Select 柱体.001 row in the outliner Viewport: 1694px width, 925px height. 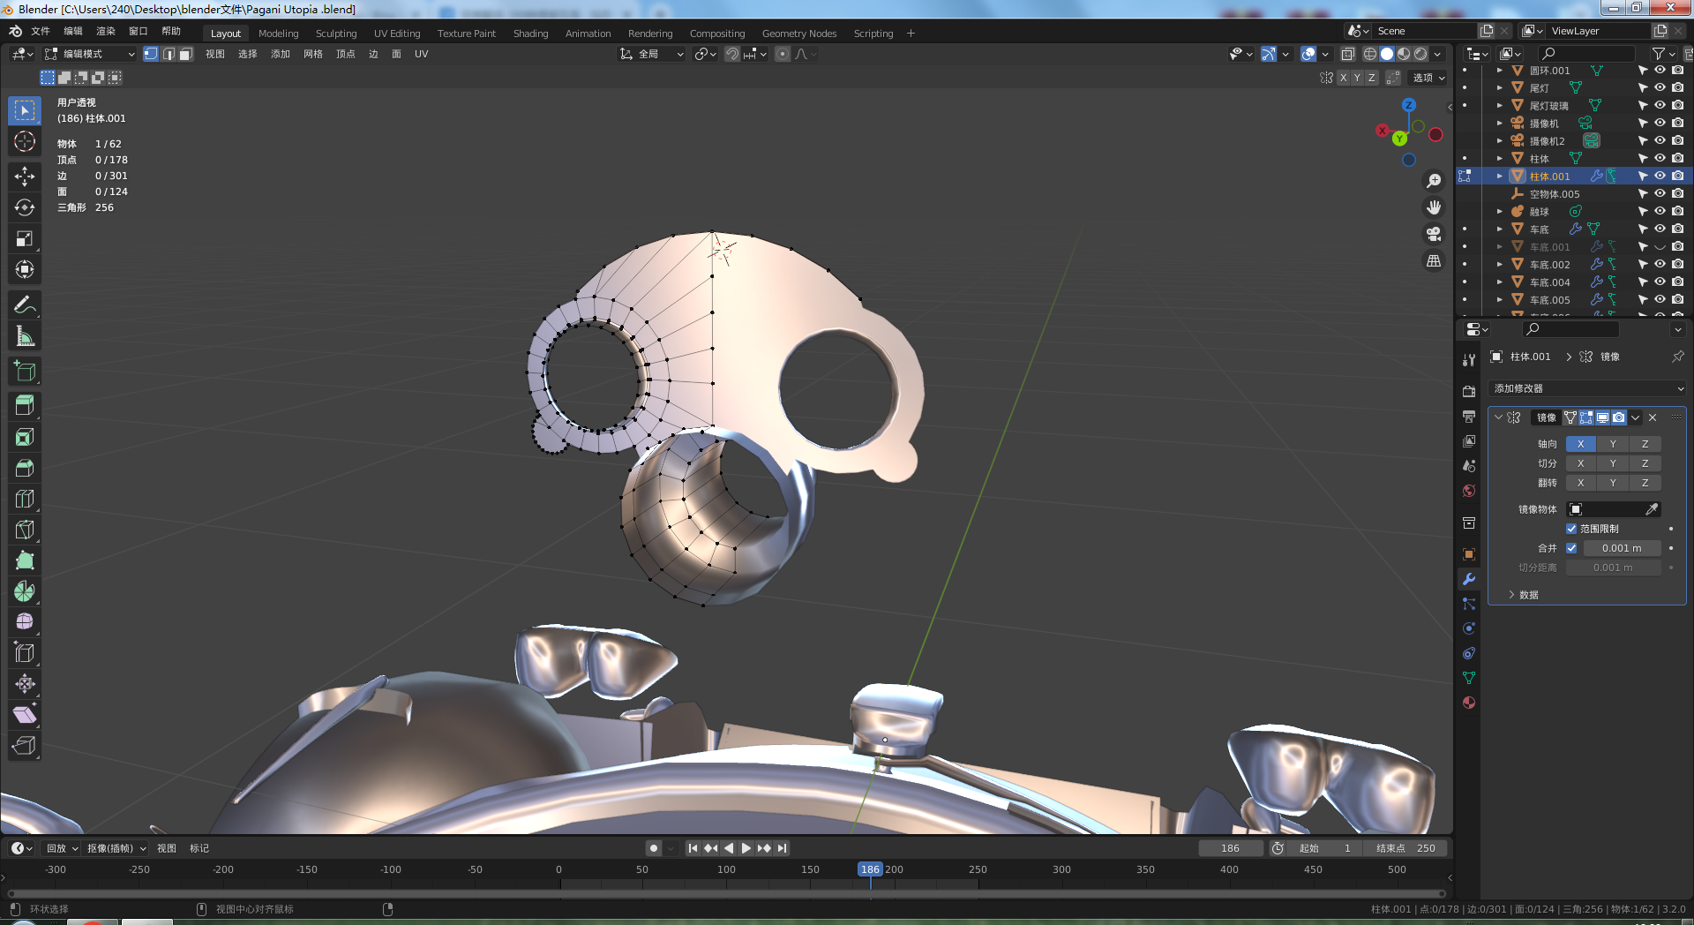(1572, 177)
